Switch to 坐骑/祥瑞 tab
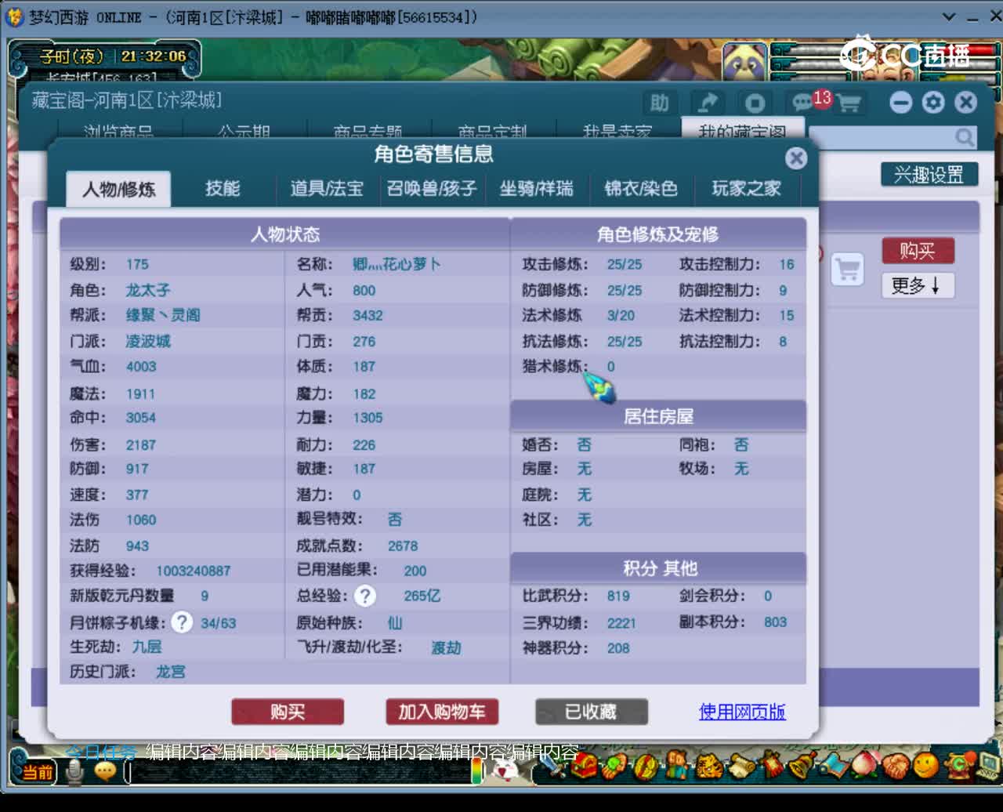 point(537,189)
